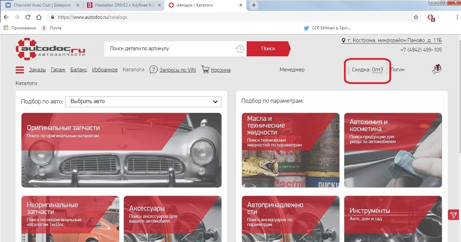Click the Подбор по авто label

click(x=42, y=101)
